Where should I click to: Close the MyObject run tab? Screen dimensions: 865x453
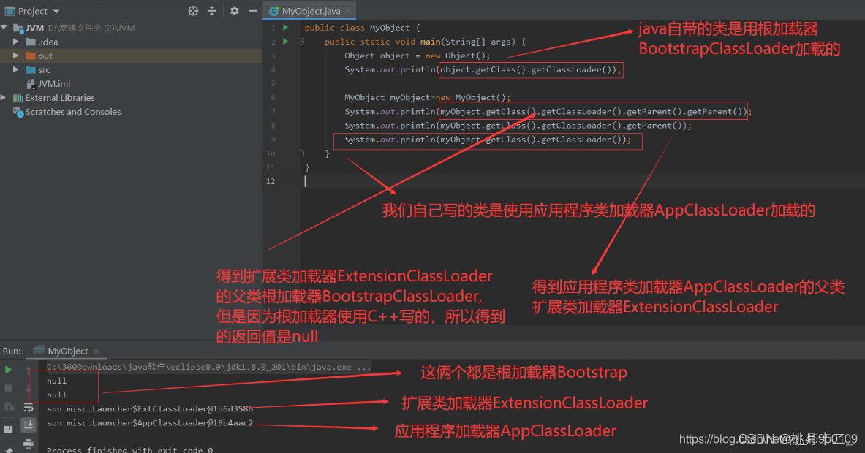click(97, 351)
